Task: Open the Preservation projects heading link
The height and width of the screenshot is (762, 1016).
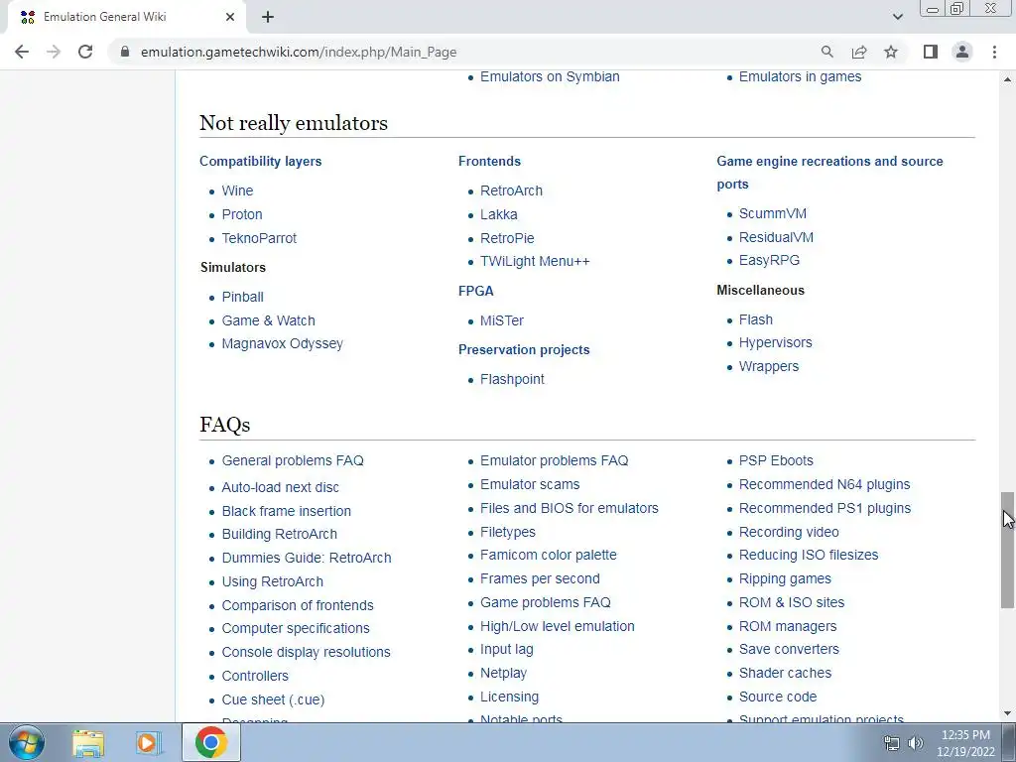Action: click(x=524, y=350)
